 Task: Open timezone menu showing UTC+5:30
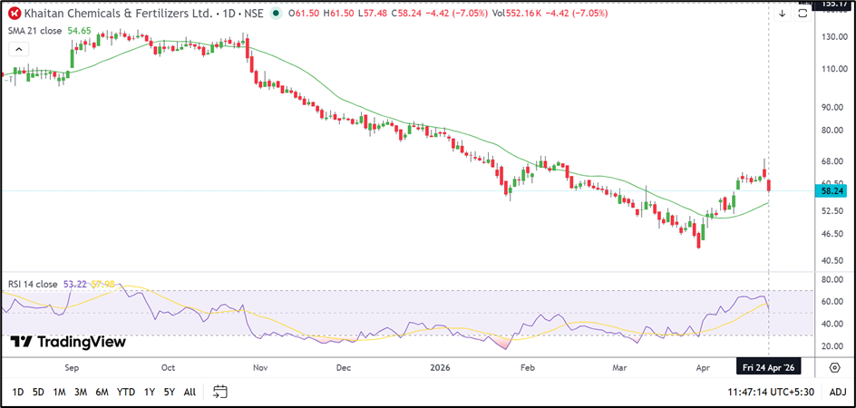772,392
